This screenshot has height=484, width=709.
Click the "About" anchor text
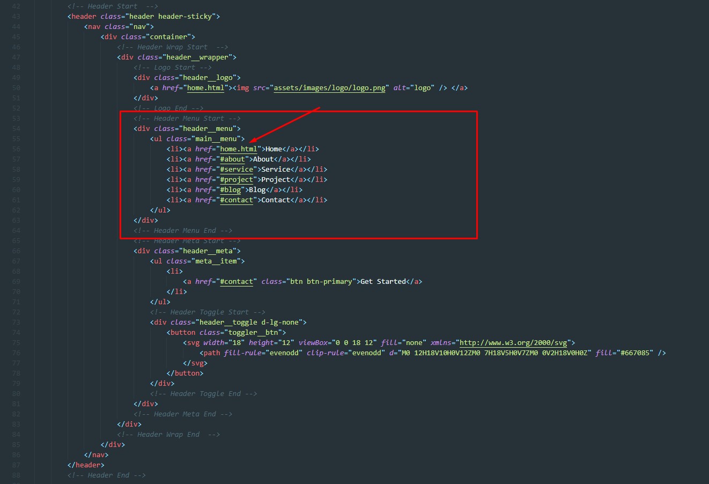pyautogui.click(x=263, y=159)
